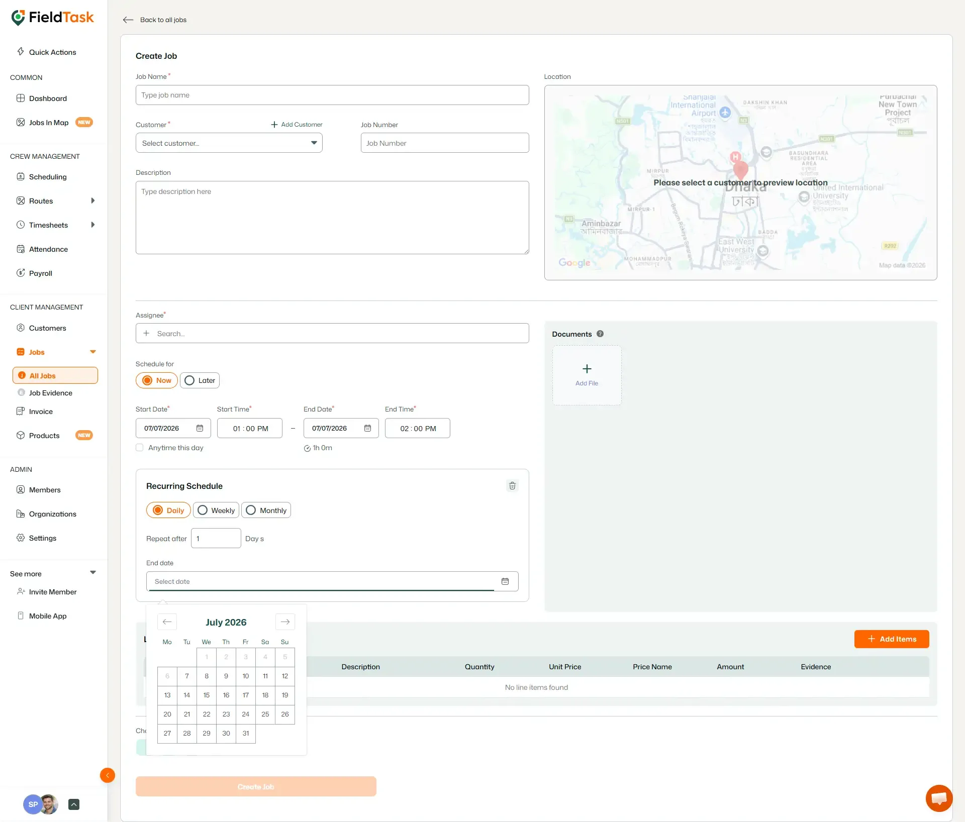Open the End Date calendar icon

[x=367, y=428]
